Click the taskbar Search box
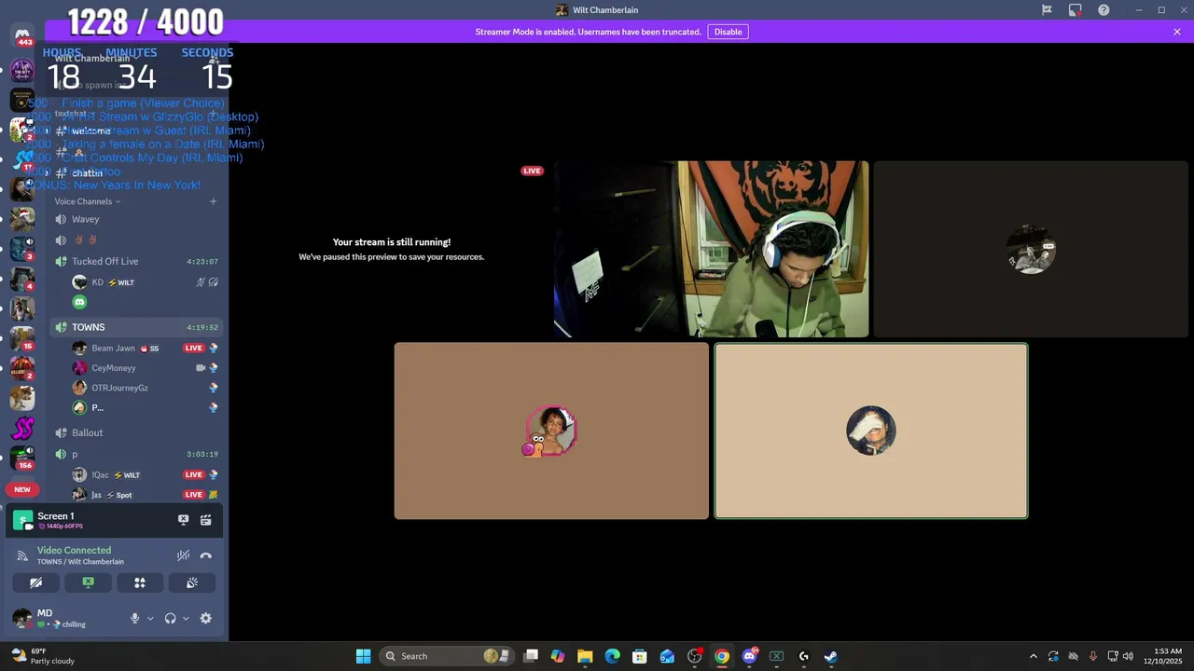 tap(448, 656)
